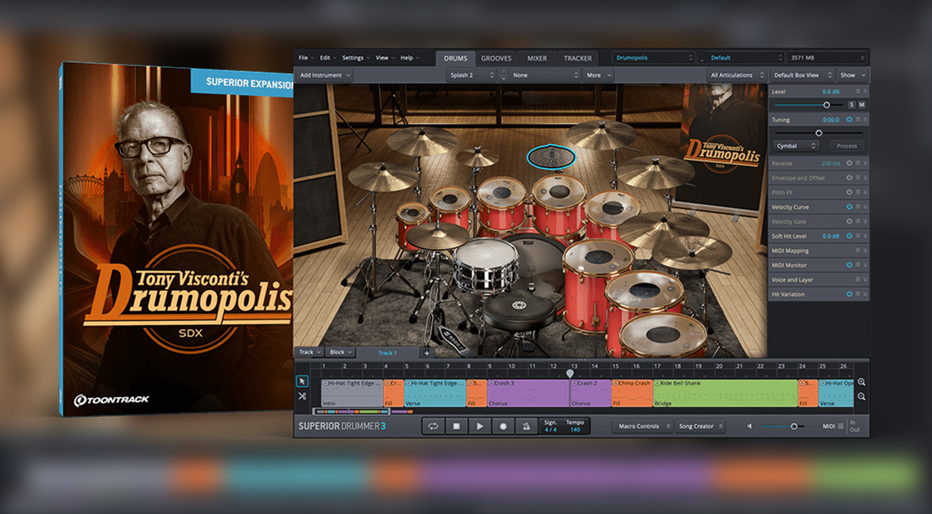932x514 pixels.
Task: Adjust the Tuning slider knob
Action: point(819,133)
